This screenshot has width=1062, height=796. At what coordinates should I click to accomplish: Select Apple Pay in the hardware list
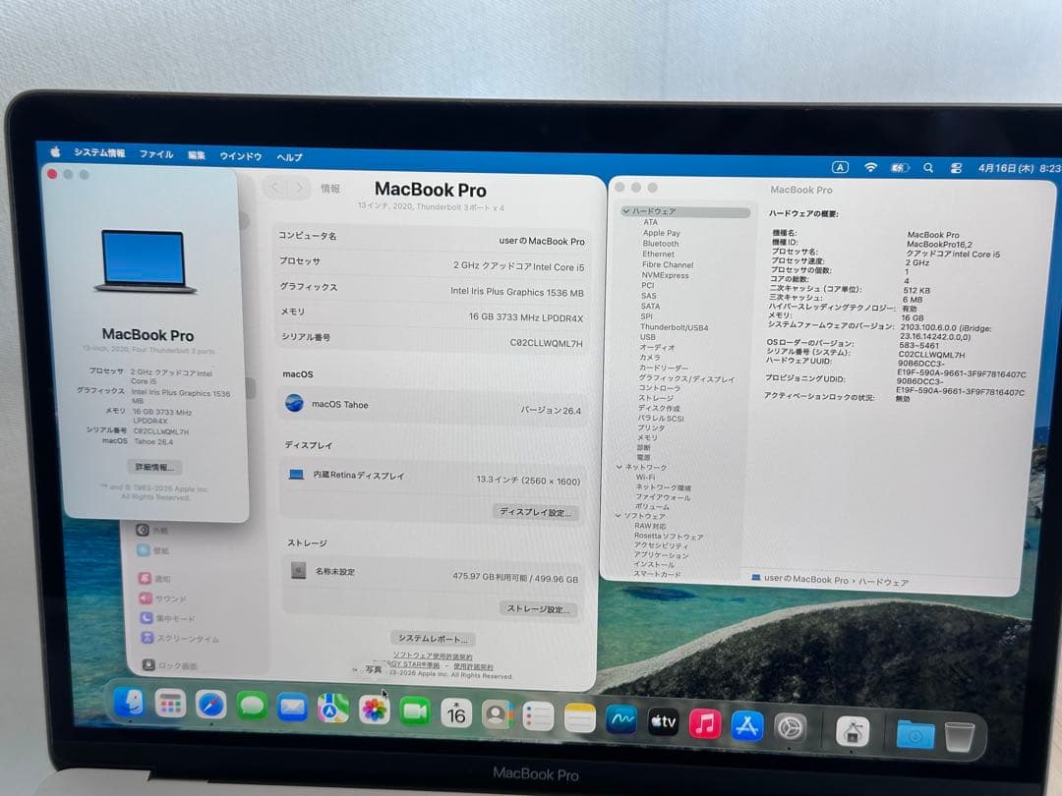tap(661, 233)
